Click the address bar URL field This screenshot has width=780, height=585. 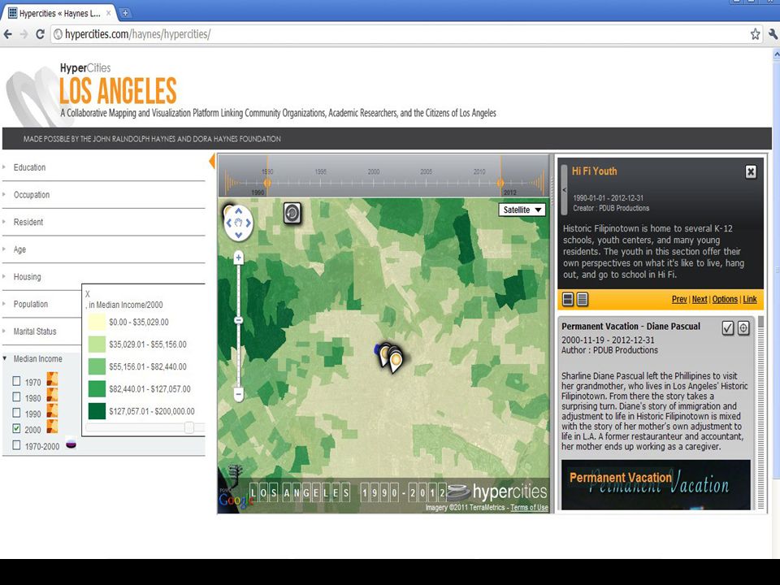coord(398,34)
